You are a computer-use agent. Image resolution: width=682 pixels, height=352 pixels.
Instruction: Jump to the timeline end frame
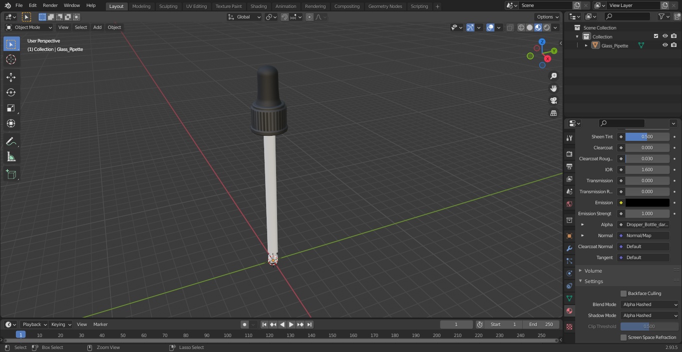[309, 325]
